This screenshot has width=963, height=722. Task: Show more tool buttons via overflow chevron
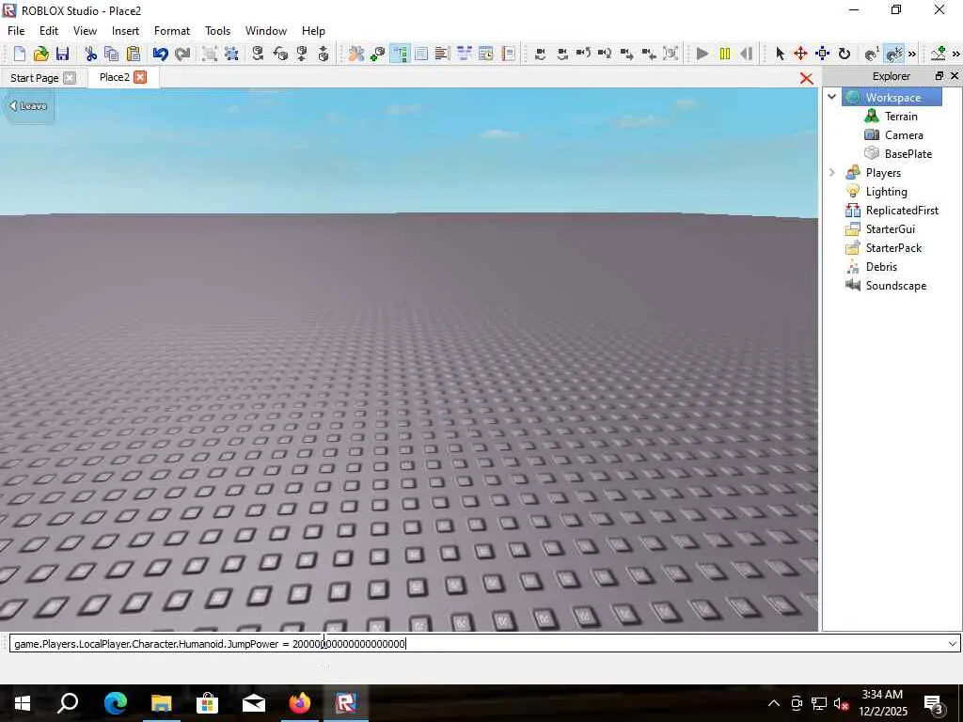point(912,54)
